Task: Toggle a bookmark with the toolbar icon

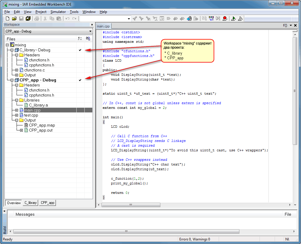Action: tap(168, 19)
